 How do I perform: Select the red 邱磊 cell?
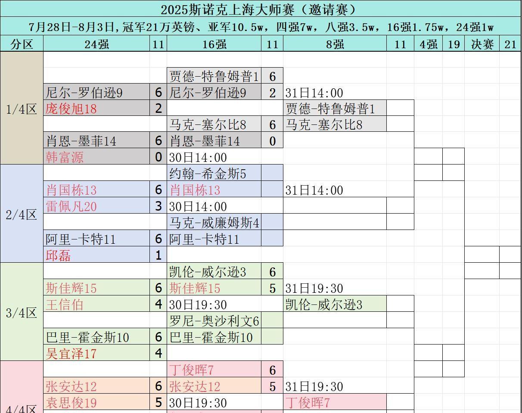[x=96, y=255]
